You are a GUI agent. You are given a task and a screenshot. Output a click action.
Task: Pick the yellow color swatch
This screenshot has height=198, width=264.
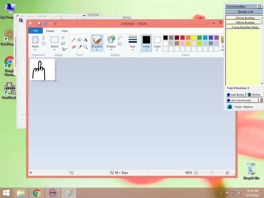tap(194, 38)
